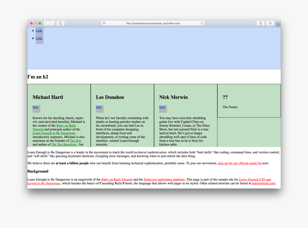This screenshot has width=308, height=228.
Task: Open the 'here' link under Nick Merwin
Action: [x=162, y=107]
